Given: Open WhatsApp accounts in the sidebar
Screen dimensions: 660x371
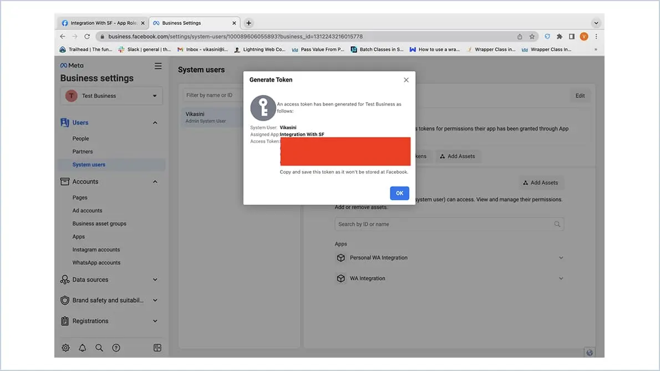Looking at the screenshot, I should 97,263.
